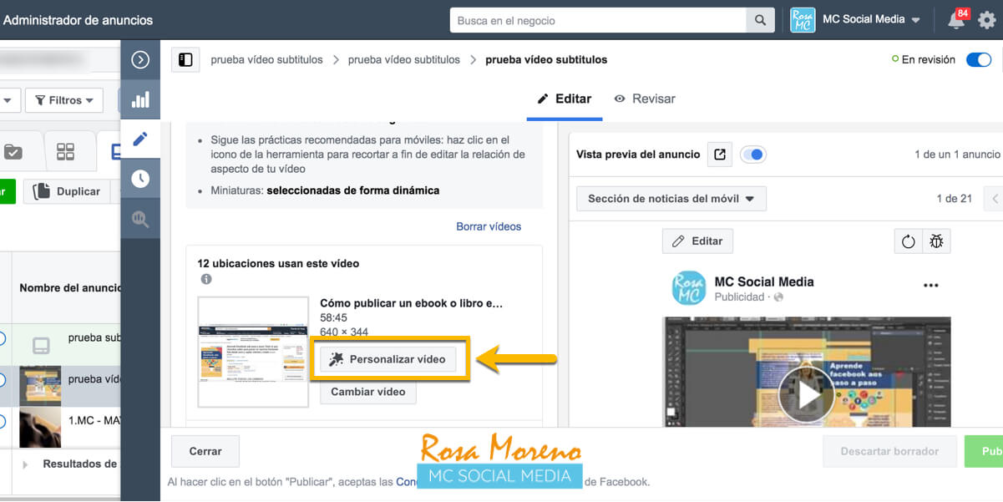Open the clock history icon

point(140,179)
